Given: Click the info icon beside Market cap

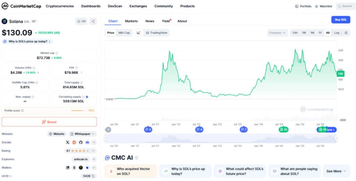Looking at the screenshot, I should pyautogui.click(x=57, y=53).
